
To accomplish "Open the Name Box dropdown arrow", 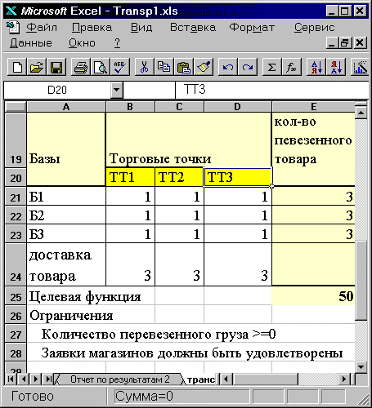I will click(117, 89).
